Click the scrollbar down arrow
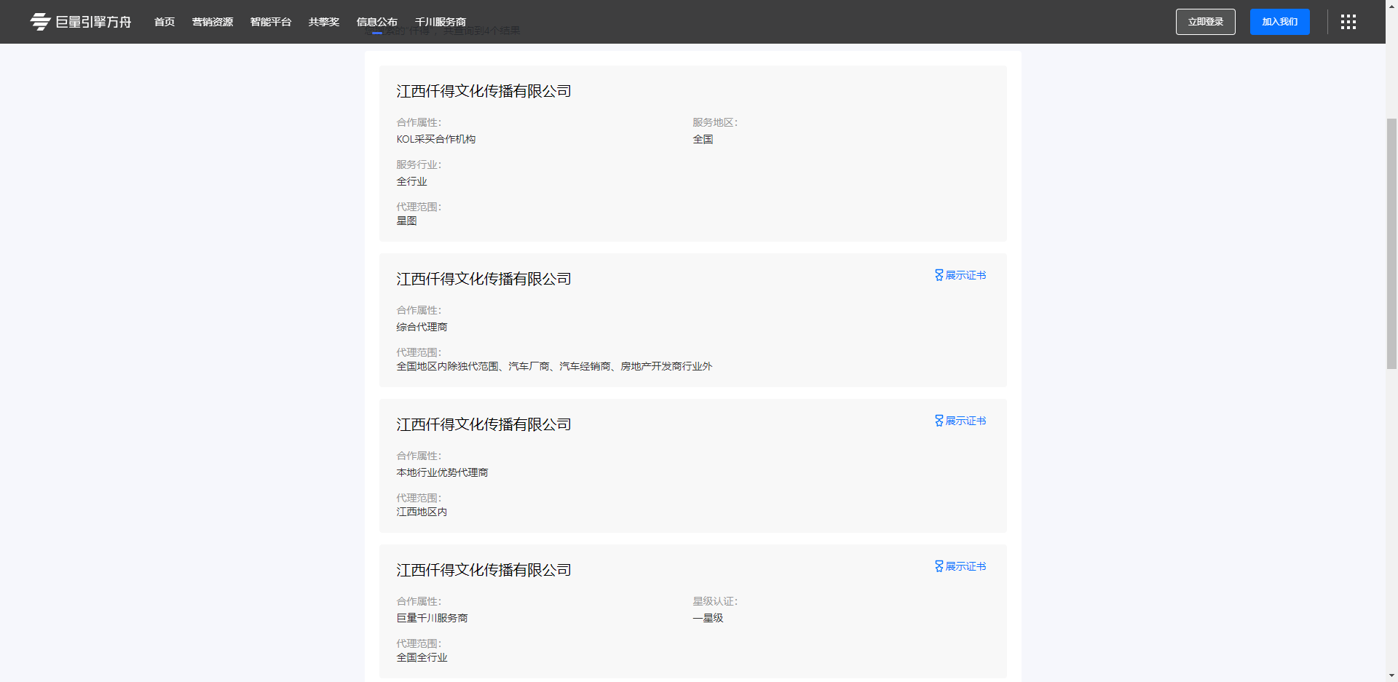Screen dimensions: 1398x682 1391,675
